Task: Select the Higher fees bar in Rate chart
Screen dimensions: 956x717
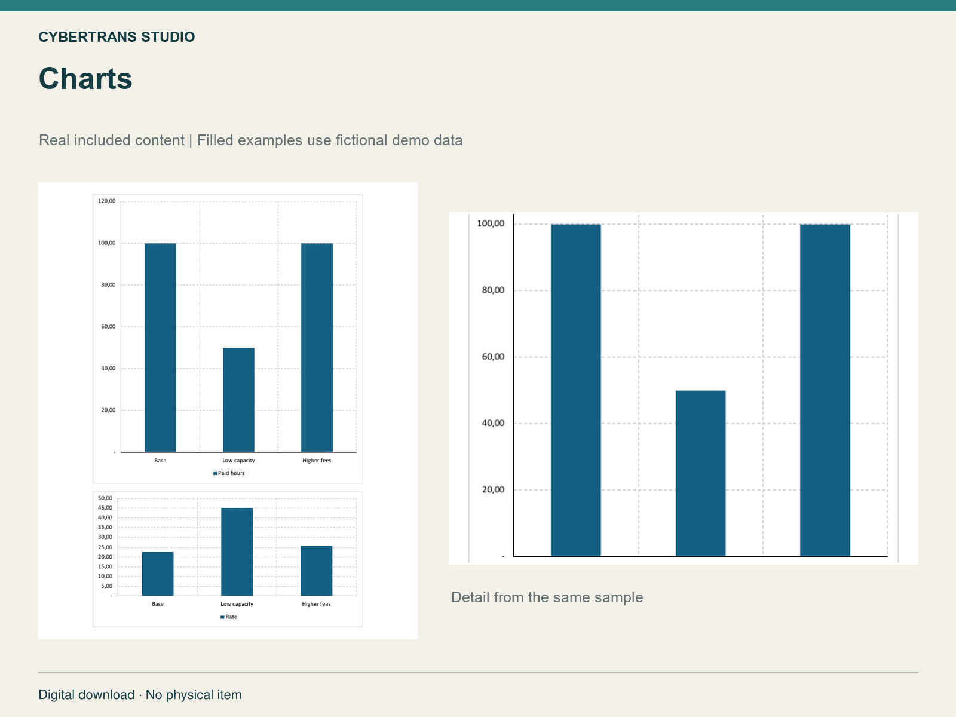Action: click(317, 571)
